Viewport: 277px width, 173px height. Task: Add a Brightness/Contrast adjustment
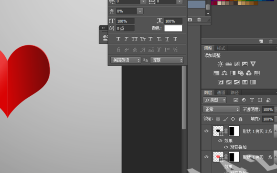tap(220, 64)
